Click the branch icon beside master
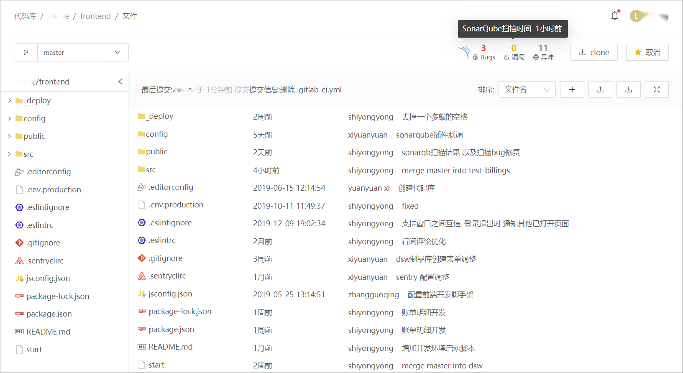Viewport: 683px width, 373px height. (26, 53)
